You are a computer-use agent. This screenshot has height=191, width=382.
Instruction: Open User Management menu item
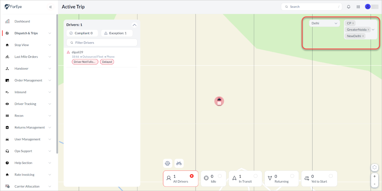point(27,139)
